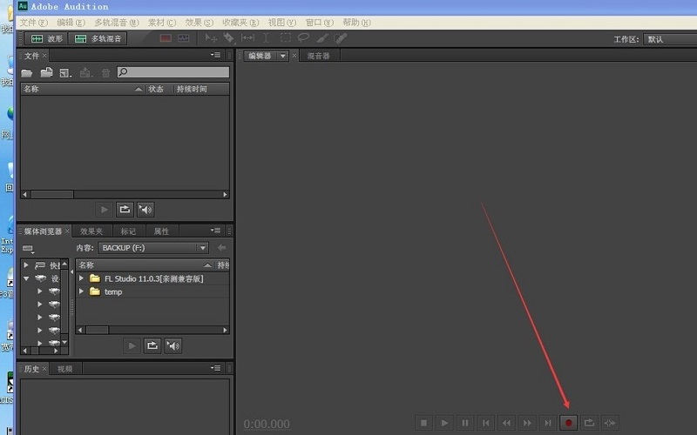Click the Record button in the transport controls
Viewport: 697px width, 435px height.
tap(568, 423)
